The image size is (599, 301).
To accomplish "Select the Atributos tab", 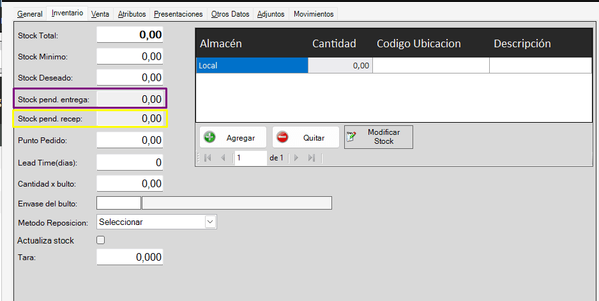I will coord(132,13).
